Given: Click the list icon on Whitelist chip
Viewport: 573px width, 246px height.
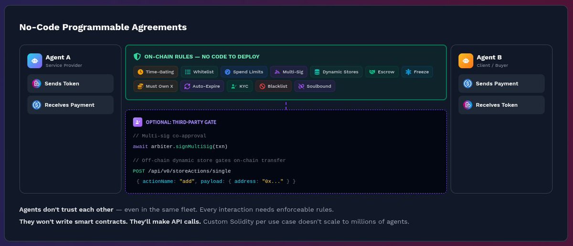Looking at the screenshot, I should 188,72.
